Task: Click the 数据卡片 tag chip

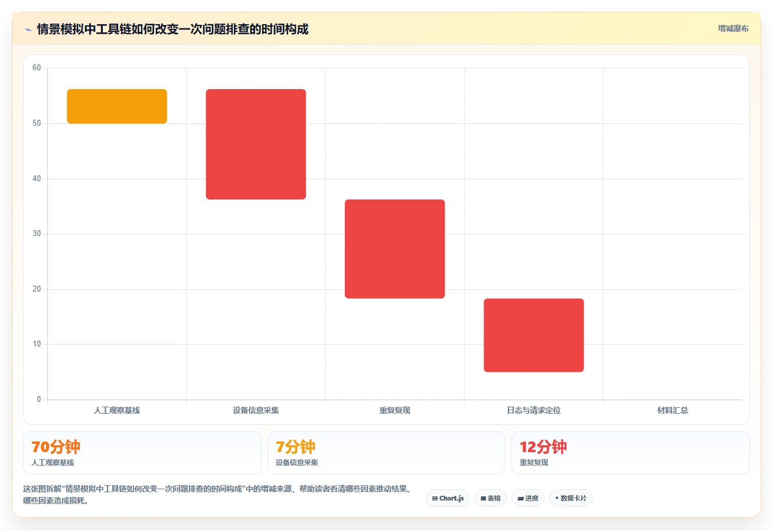Action: click(x=570, y=498)
